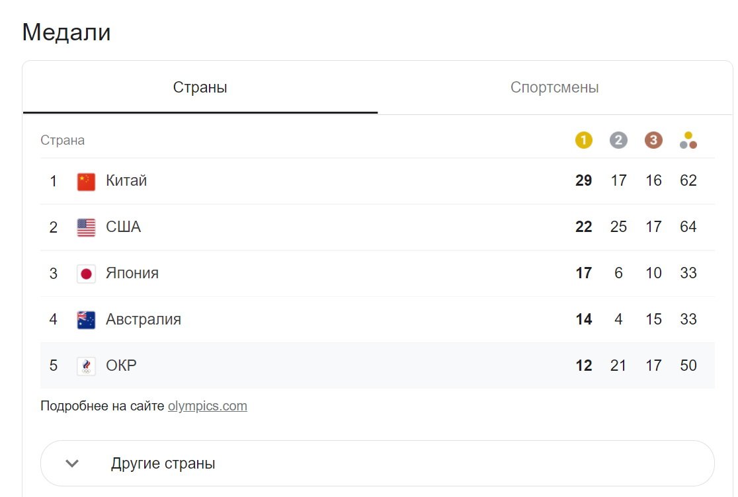This screenshot has height=497, width=738.
Task: Select the Страны tab
Action: point(200,88)
